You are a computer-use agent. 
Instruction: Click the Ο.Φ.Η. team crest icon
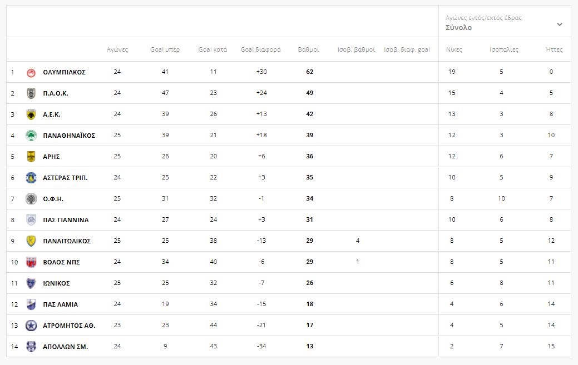pyautogui.click(x=31, y=199)
